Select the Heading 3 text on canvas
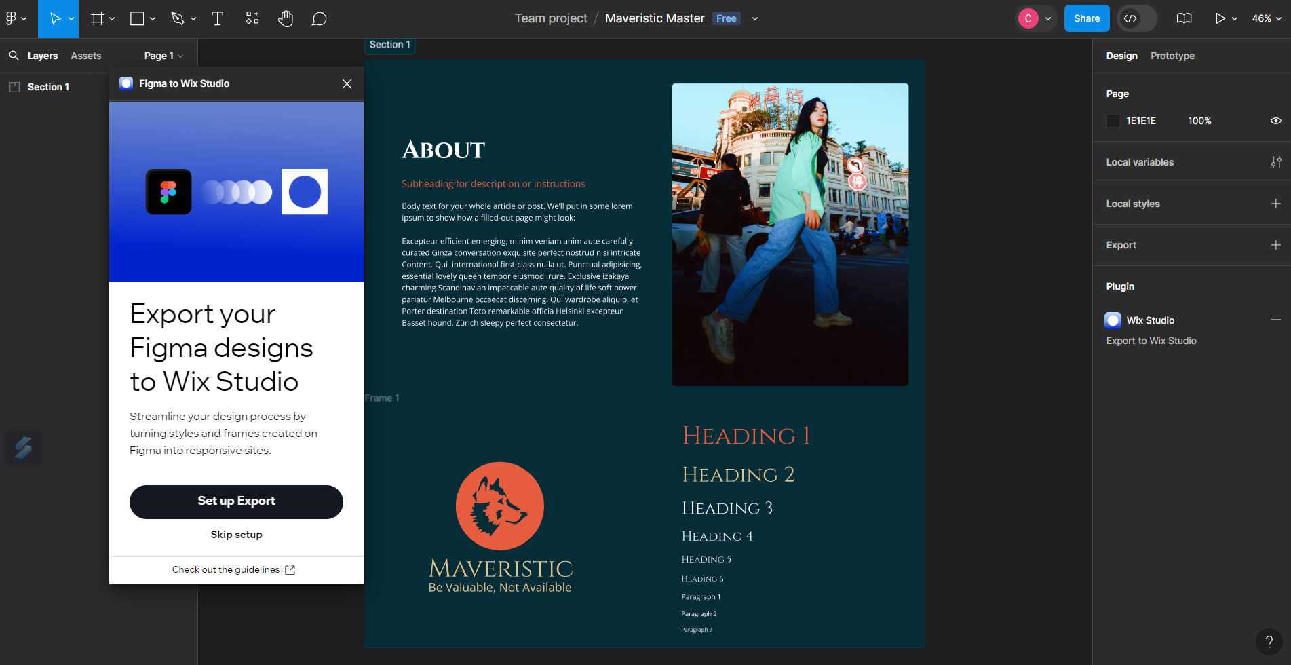The image size is (1291, 665). pyautogui.click(x=727, y=508)
